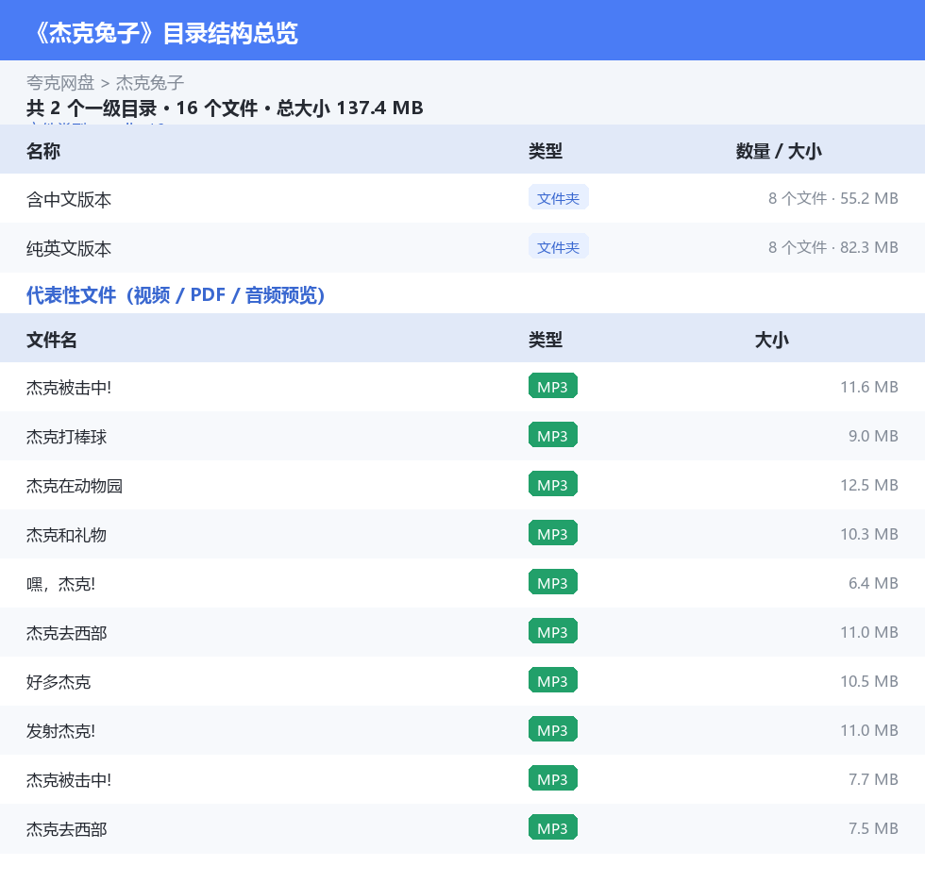Open the 含中文版本 folder row
Image resolution: width=925 pixels, height=883 pixels.
click(x=462, y=199)
